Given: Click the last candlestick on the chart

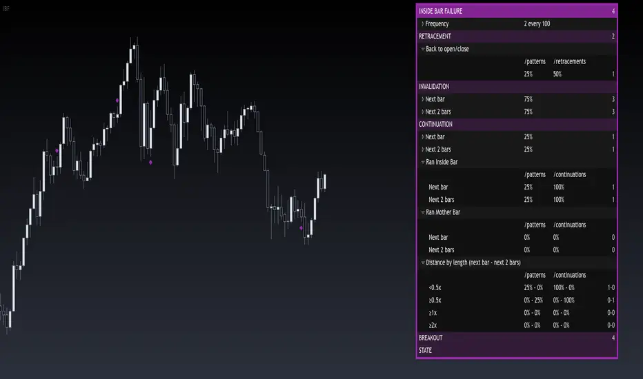Looking at the screenshot, I should point(325,181).
